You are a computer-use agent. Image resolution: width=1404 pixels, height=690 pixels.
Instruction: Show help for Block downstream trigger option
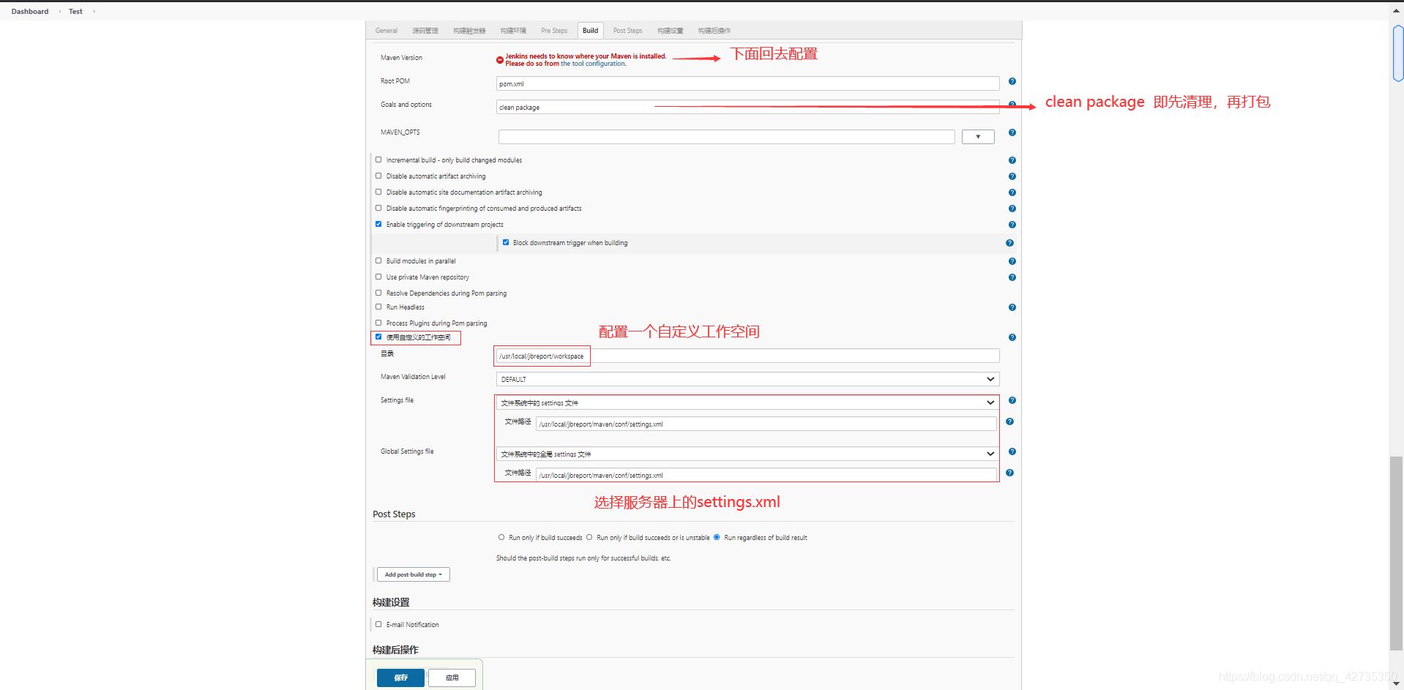click(1009, 243)
